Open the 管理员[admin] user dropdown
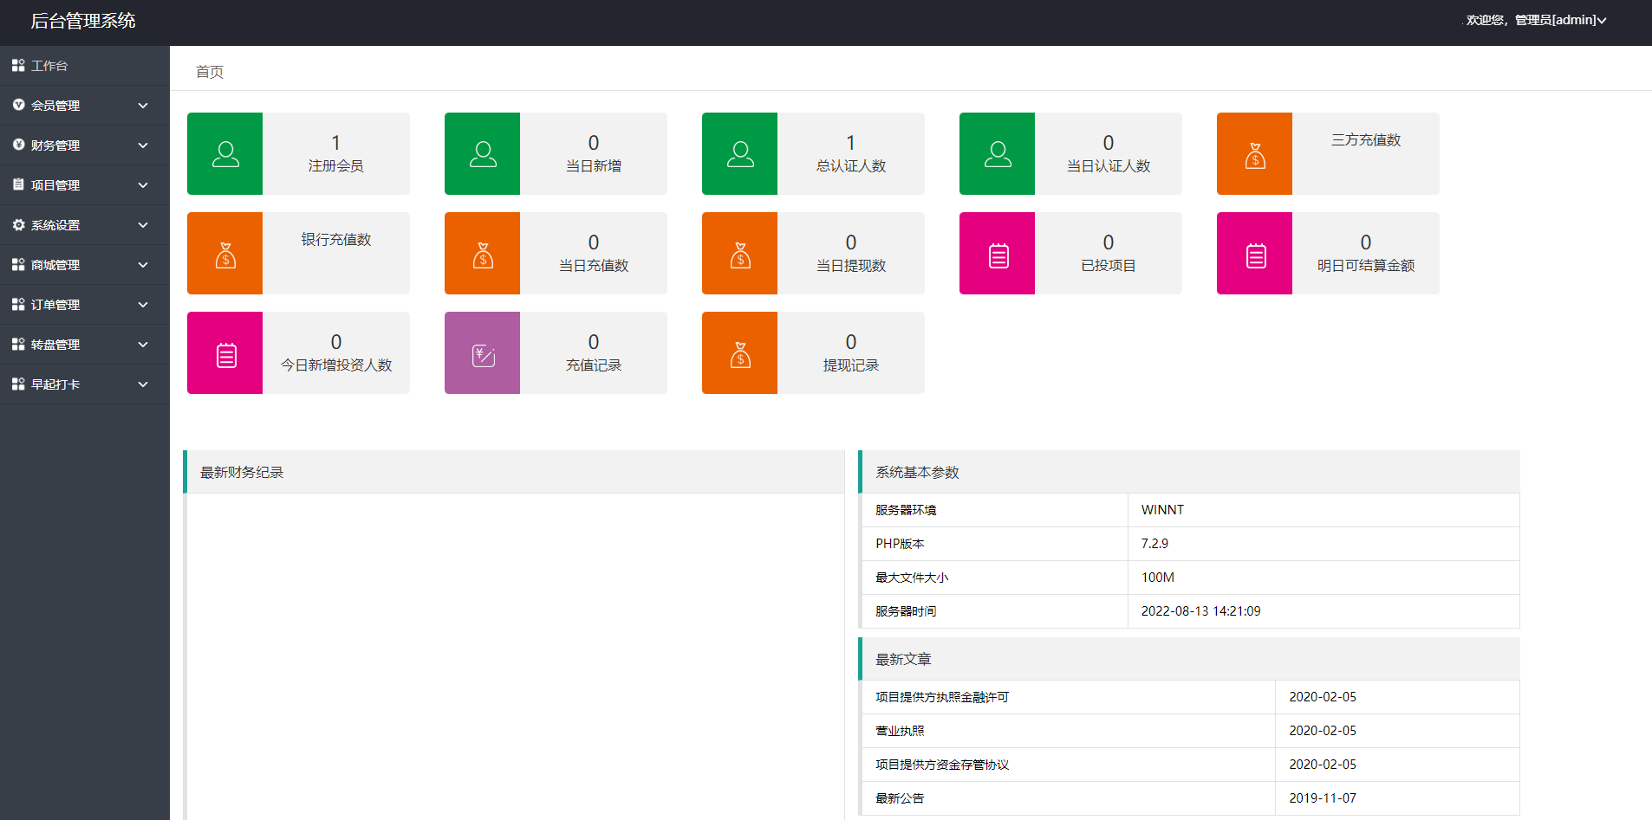 (1536, 20)
